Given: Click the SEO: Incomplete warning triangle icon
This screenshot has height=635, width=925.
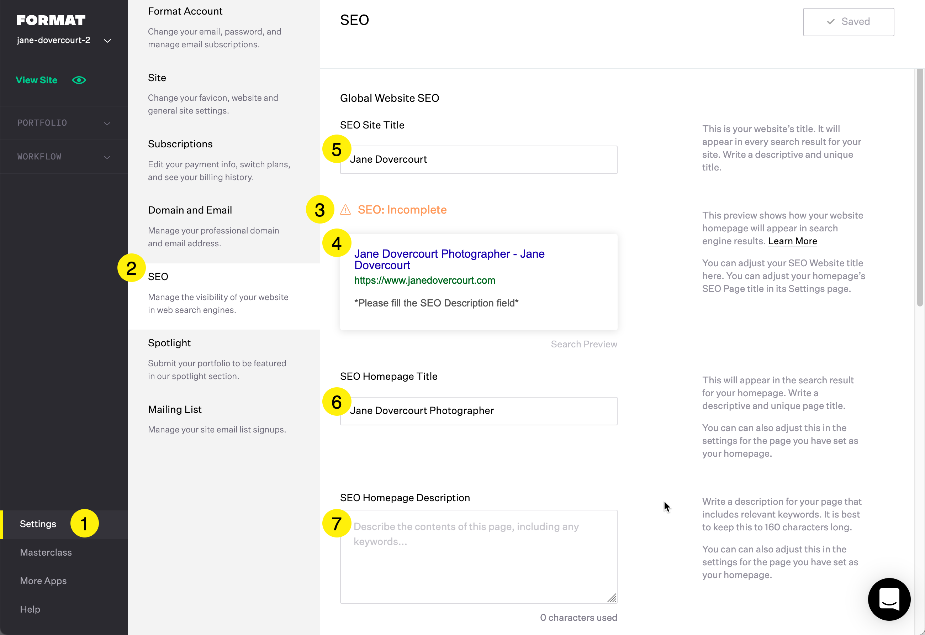Looking at the screenshot, I should point(345,210).
